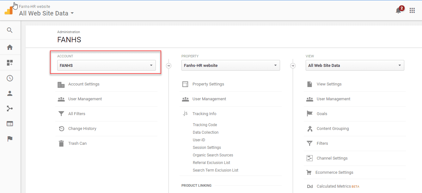Go to Home via sidebar house icon
This screenshot has height=193, width=422.
10,47
